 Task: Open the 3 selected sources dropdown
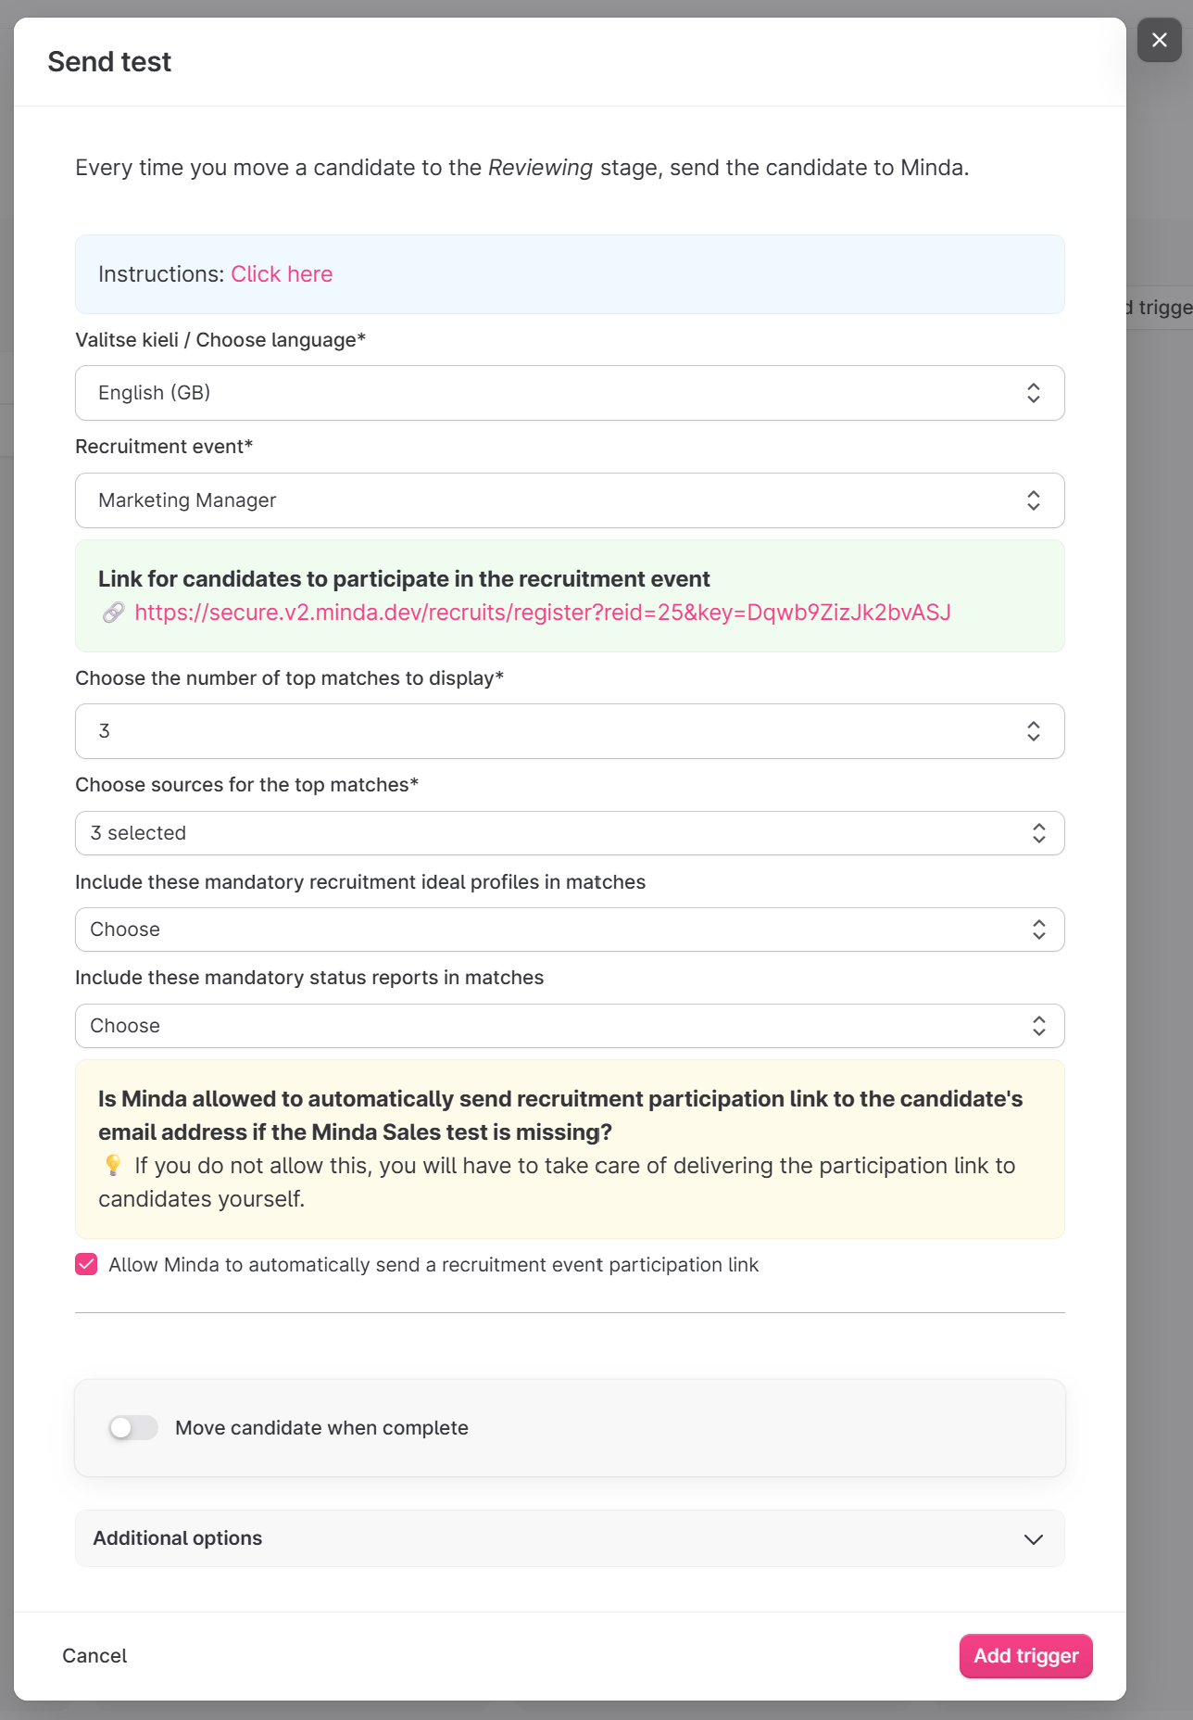pos(556,833)
